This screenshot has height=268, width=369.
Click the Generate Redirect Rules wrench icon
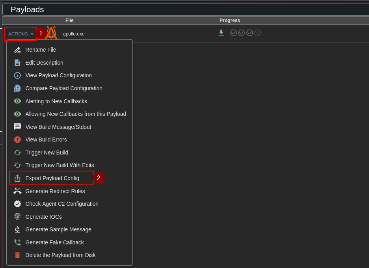17,191
